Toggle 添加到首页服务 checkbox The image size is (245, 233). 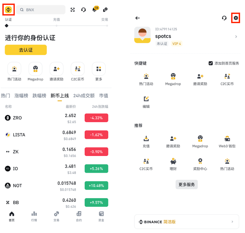click(x=211, y=63)
